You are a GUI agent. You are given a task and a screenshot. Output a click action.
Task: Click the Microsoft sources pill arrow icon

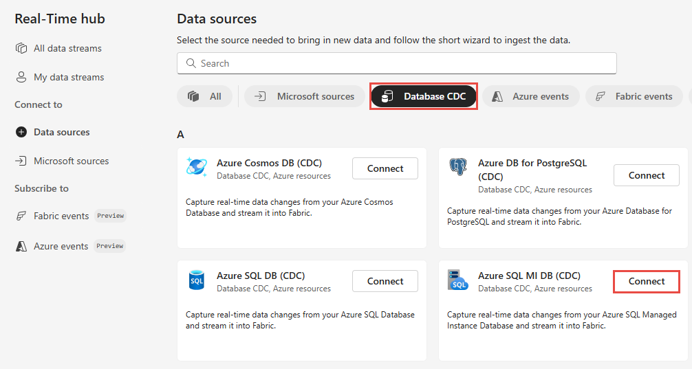[260, 96]
